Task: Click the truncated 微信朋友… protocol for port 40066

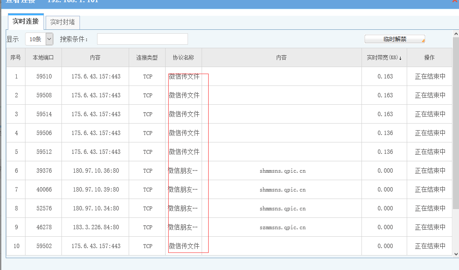Action: click(x=183, y=189)
